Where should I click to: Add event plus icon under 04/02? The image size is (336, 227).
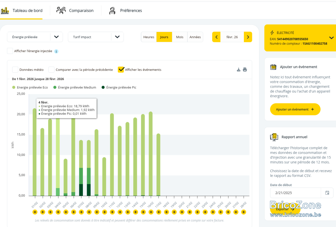coord(58,212)
